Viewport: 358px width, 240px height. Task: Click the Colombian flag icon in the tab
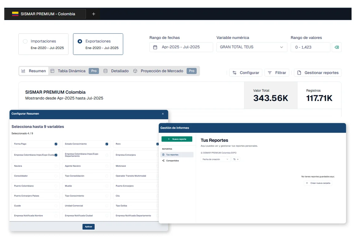click(x=15, y=14)
